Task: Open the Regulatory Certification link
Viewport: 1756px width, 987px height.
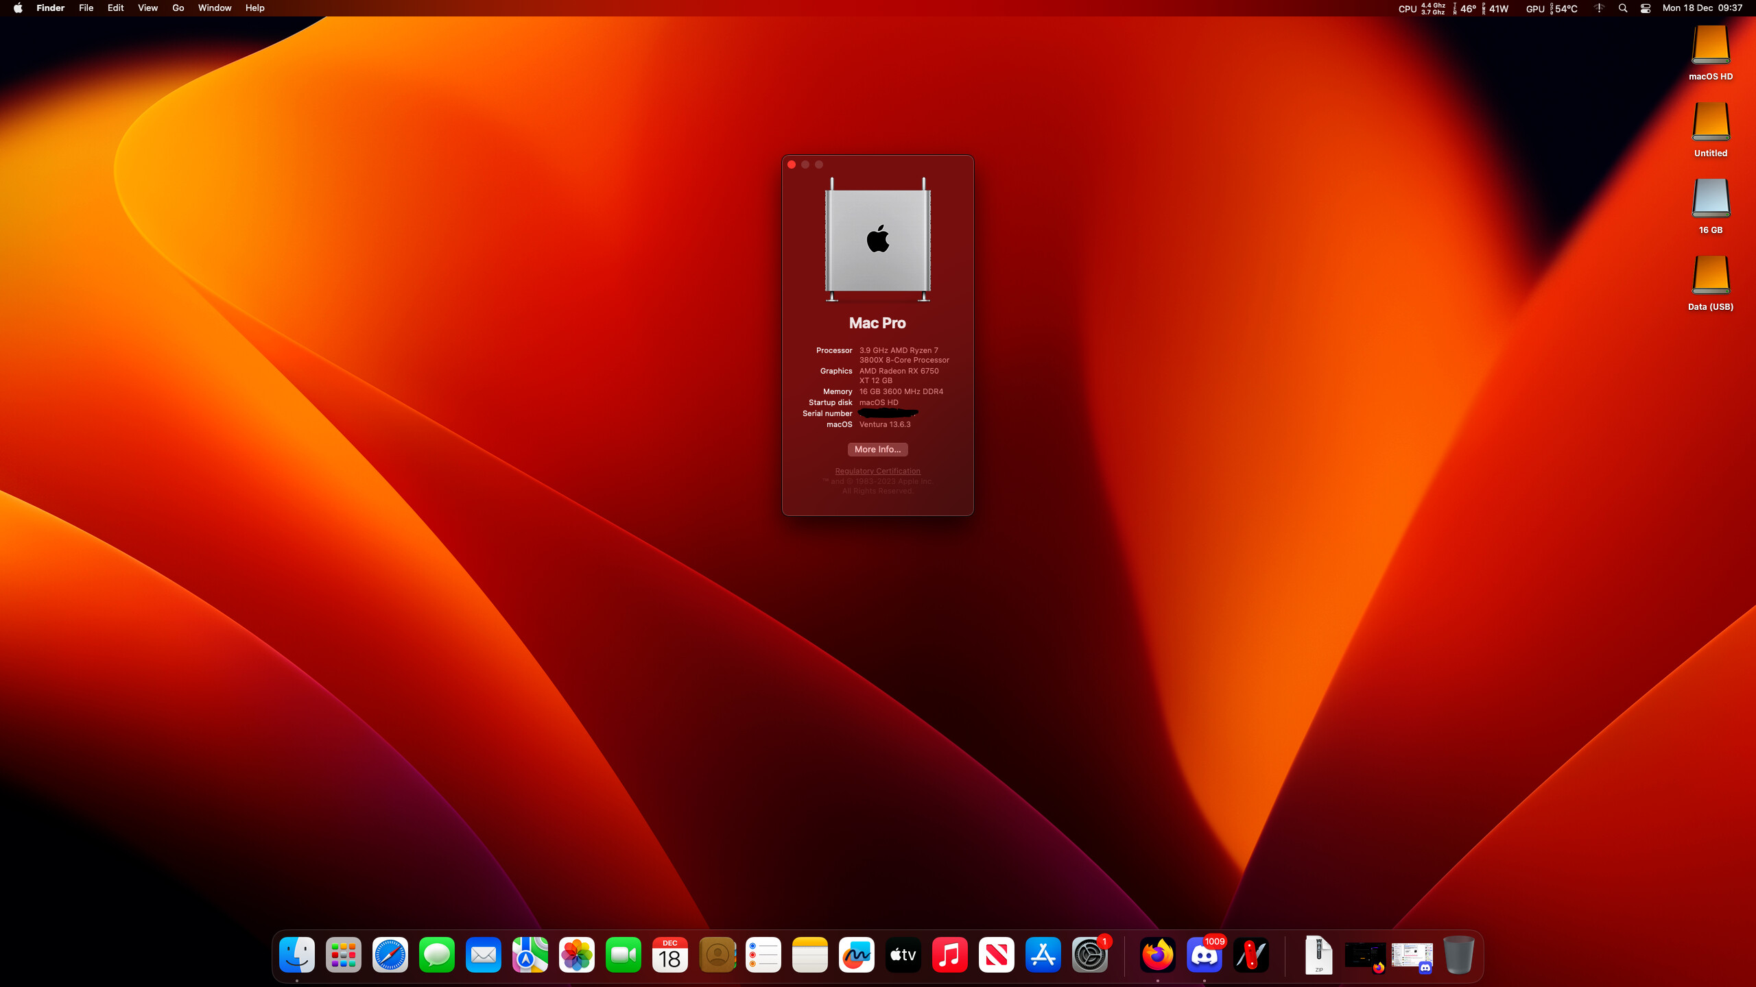Action: [x=877, y=471]
